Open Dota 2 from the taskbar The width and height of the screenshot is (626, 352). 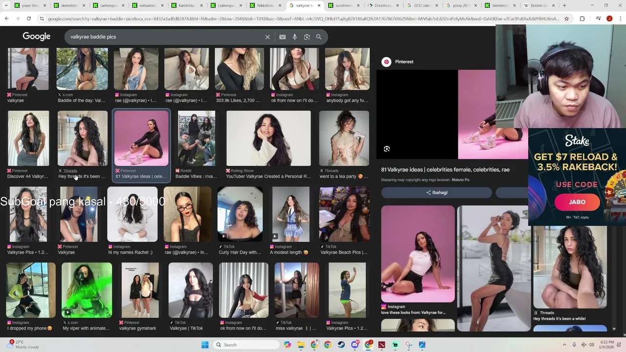[381, 345]
